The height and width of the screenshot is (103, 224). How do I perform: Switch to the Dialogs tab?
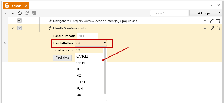coord(16,6)
